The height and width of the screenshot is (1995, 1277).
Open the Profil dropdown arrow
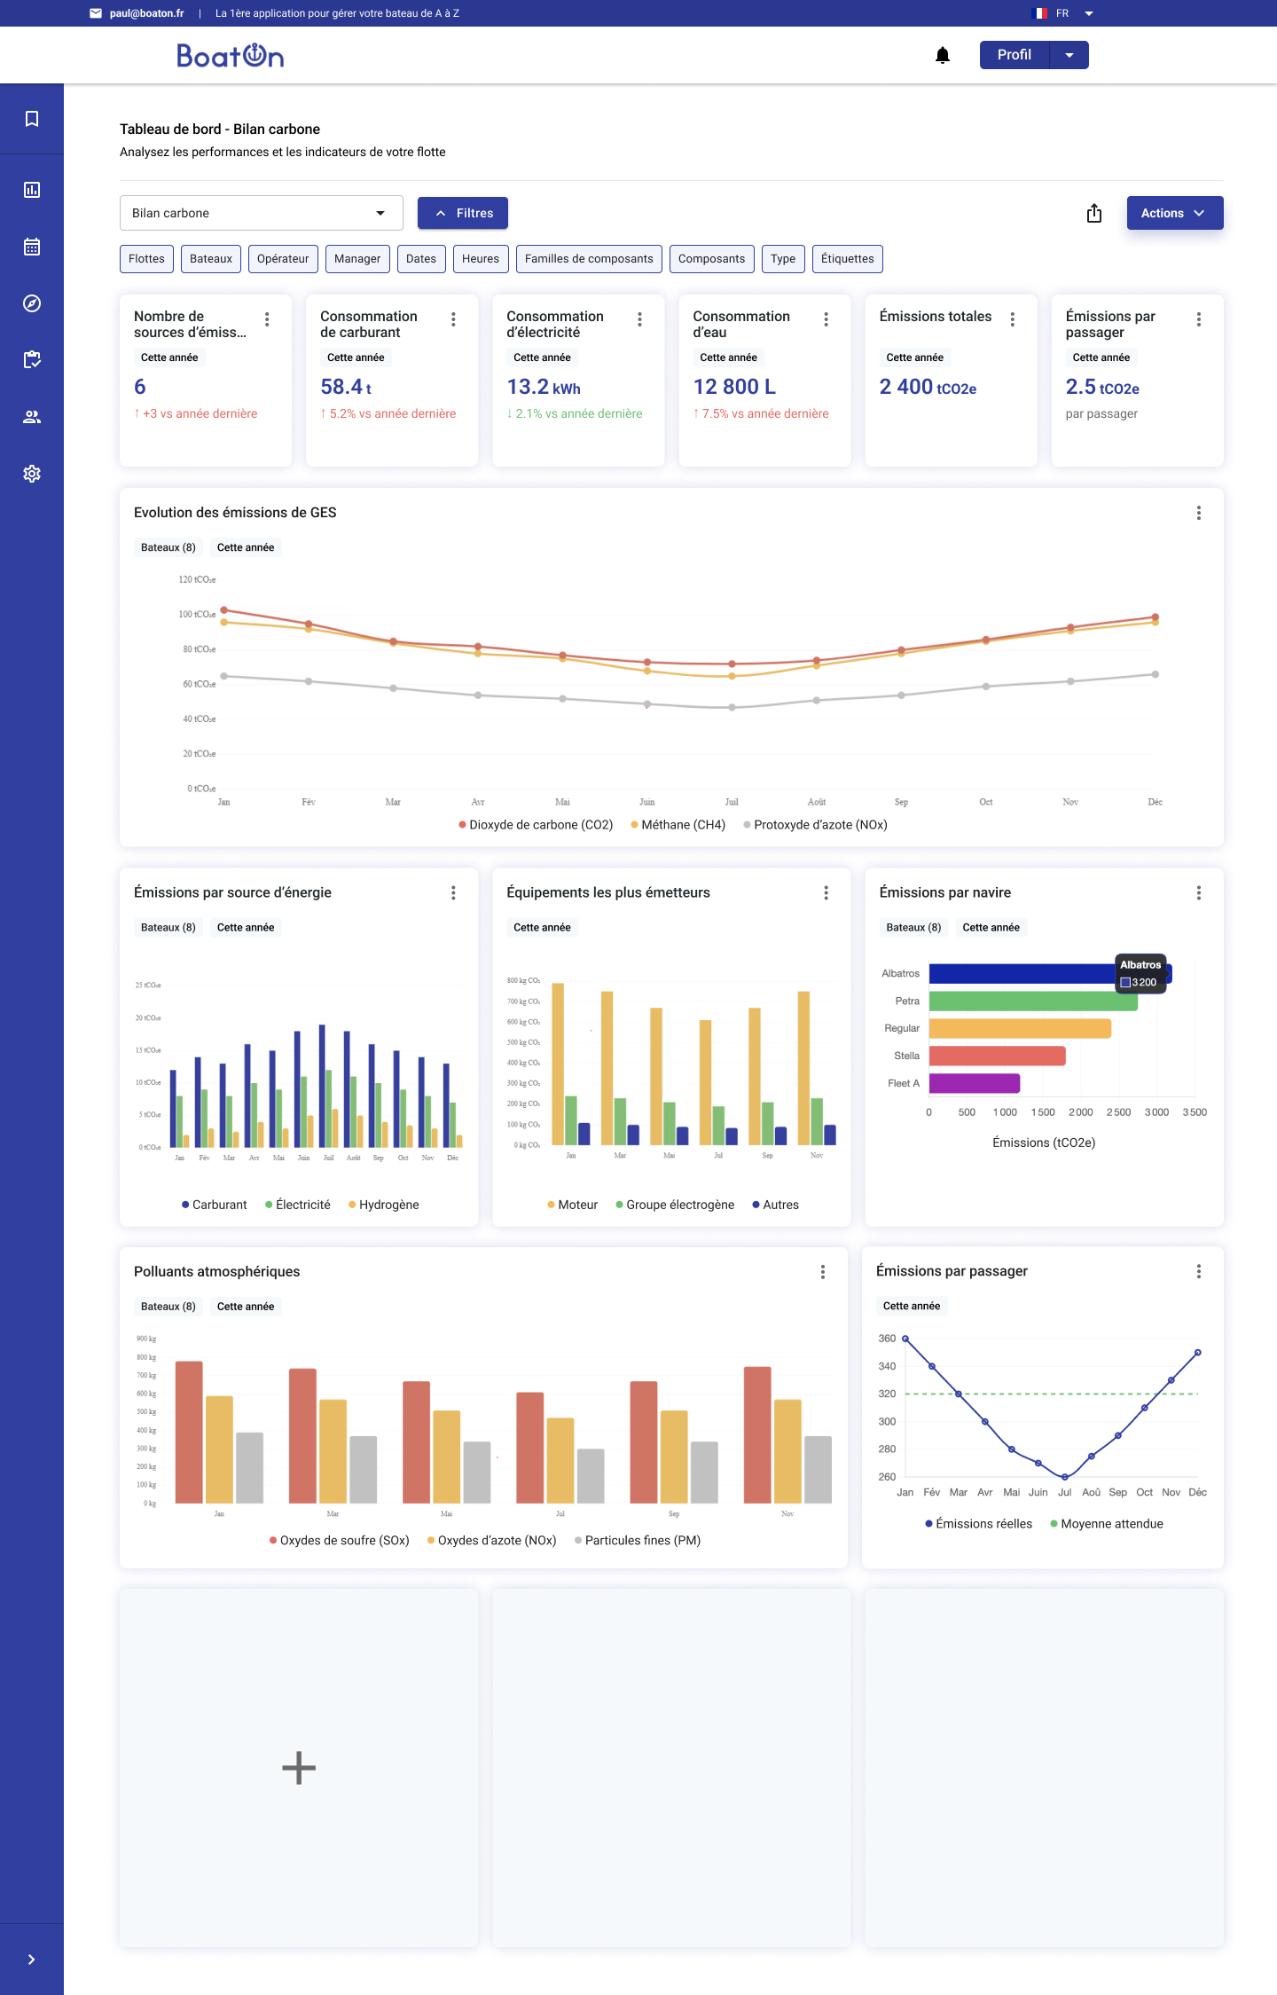pos(1069,55)
